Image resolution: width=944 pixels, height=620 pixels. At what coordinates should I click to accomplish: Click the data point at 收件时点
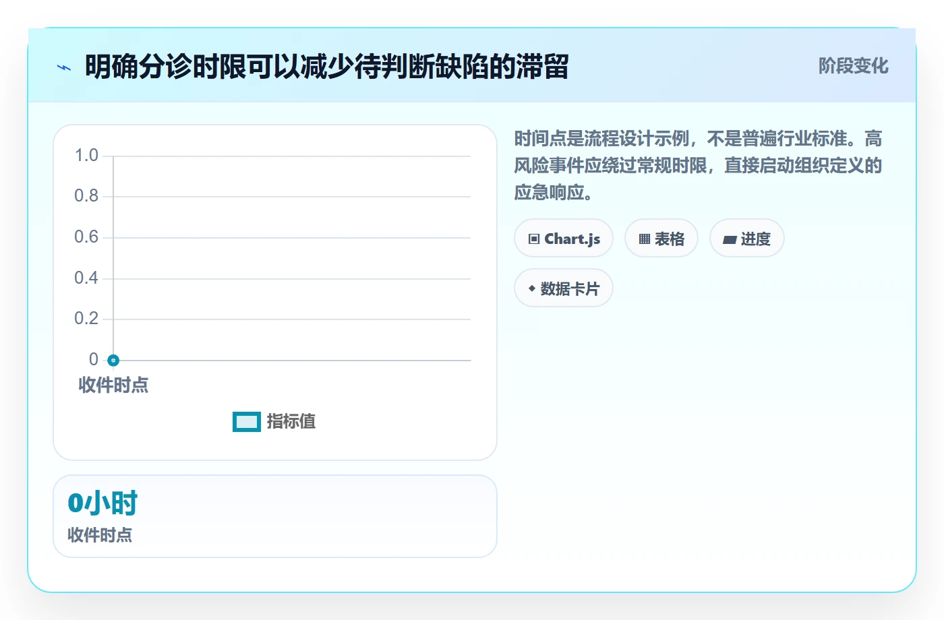(113, 361)
